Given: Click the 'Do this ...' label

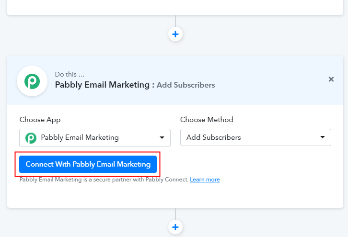Looking at the screenshot, I should coord(70,74).
